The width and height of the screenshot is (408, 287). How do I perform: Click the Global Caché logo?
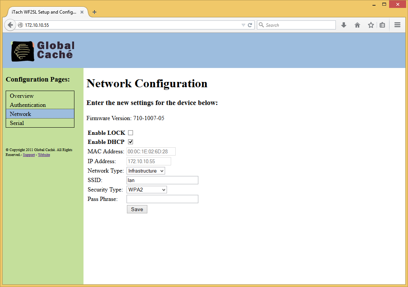coord(43,51)
